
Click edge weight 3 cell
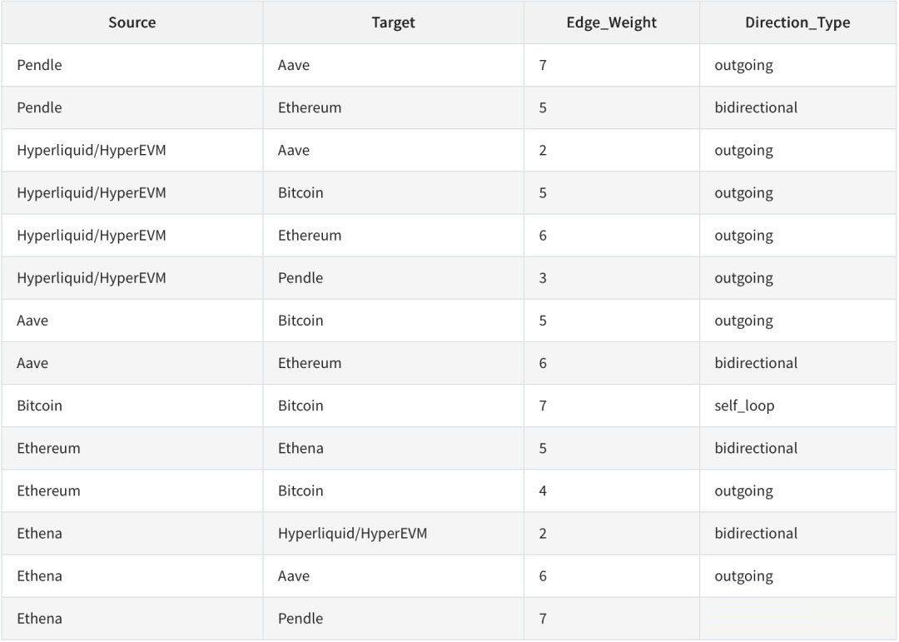(x=543, y=278)
